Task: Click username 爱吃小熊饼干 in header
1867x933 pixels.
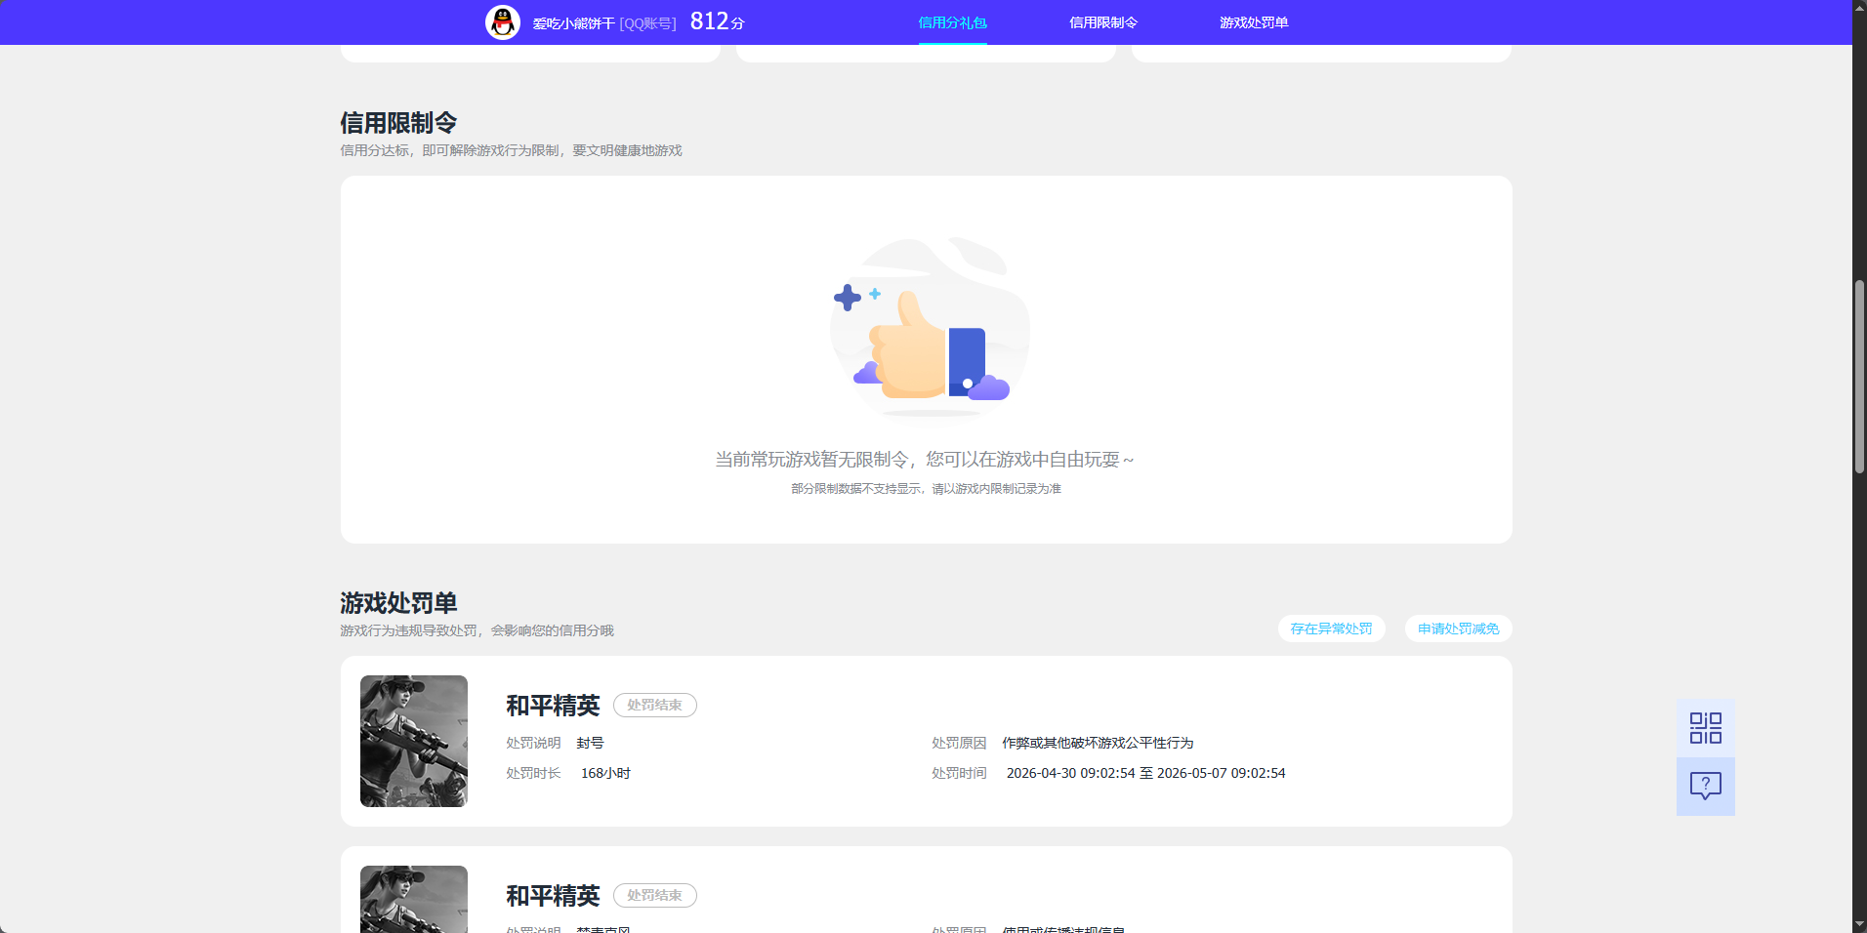Action: [573, 23]
